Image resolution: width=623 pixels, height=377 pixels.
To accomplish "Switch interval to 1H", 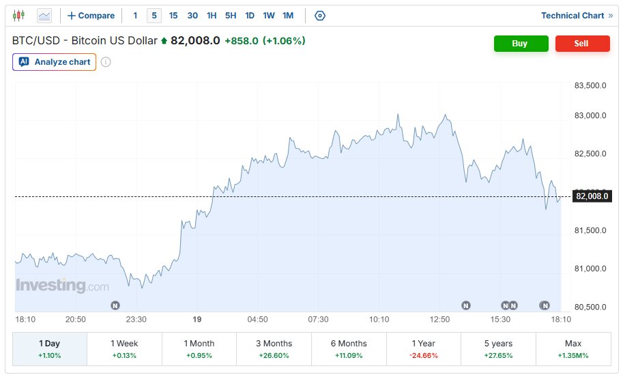I will tap(212, 16).
